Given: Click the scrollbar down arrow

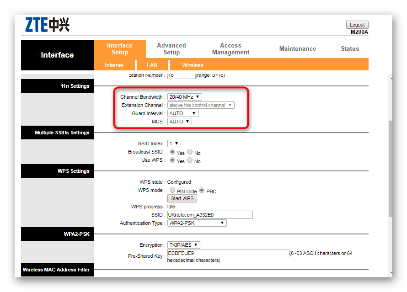Looking at the screenshot, I should [x=391, y=273].
